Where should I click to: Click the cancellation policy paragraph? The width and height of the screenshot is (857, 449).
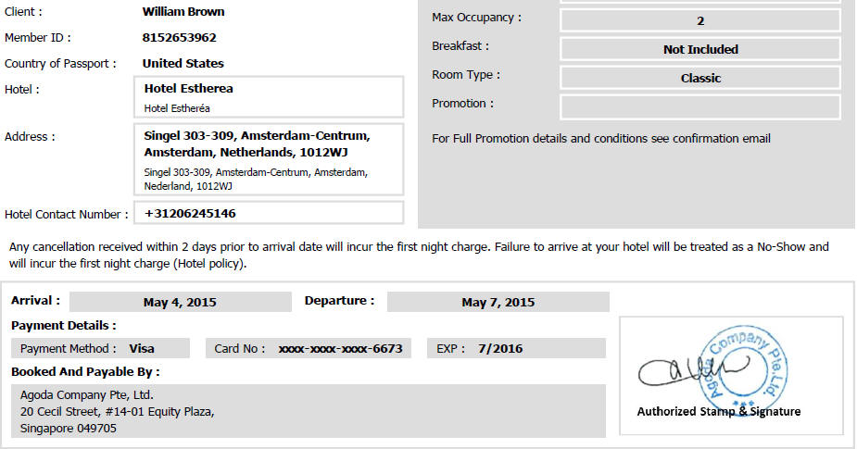[419, 256]
